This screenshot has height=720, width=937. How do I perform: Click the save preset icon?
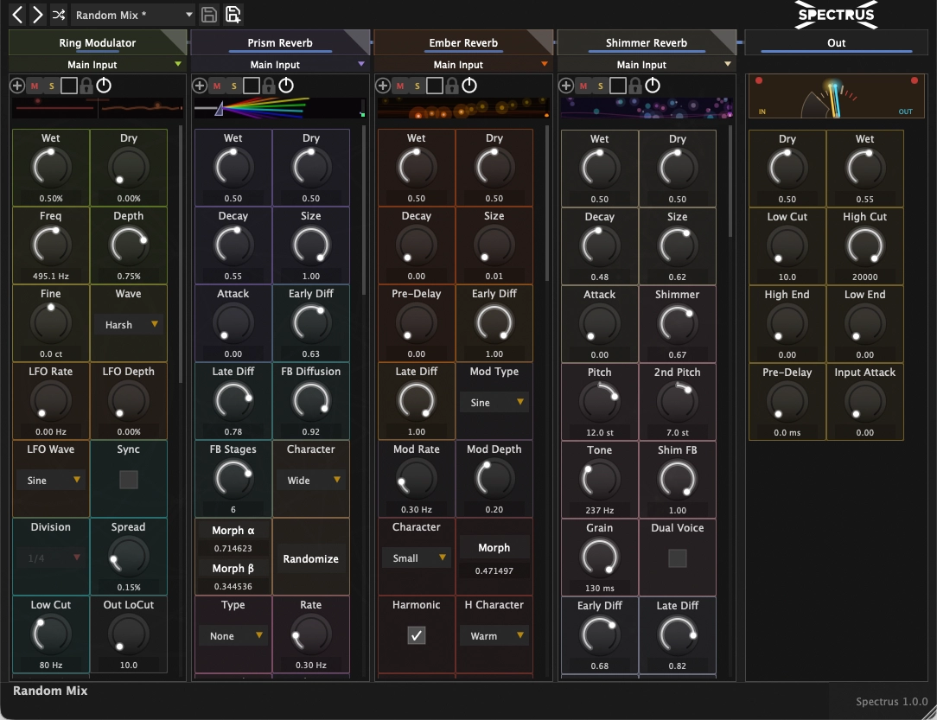click(x=210, y=15)
